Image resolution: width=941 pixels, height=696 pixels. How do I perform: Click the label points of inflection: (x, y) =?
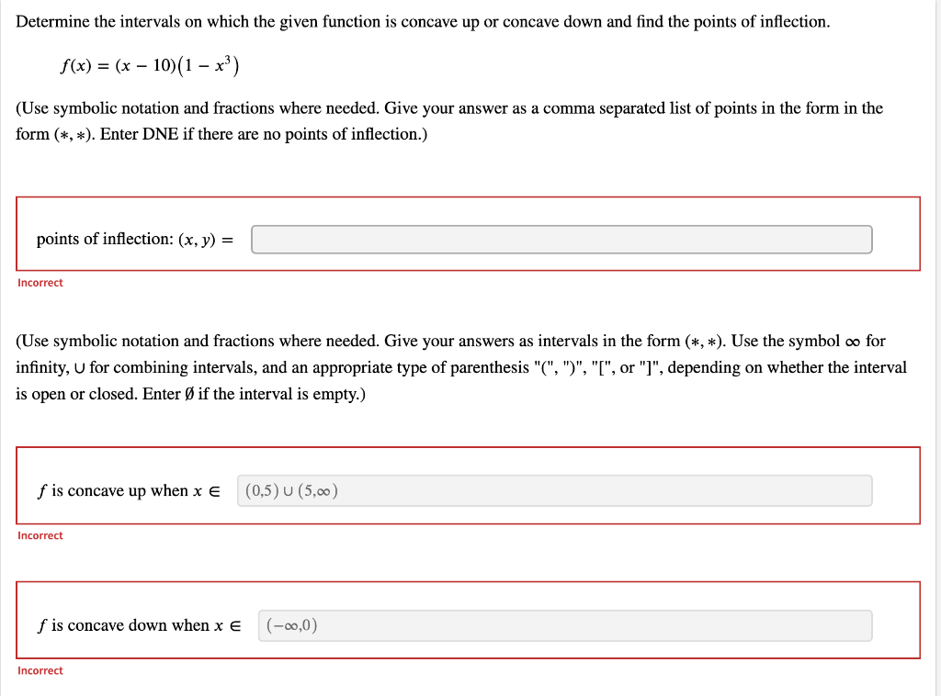coord(134,239)
